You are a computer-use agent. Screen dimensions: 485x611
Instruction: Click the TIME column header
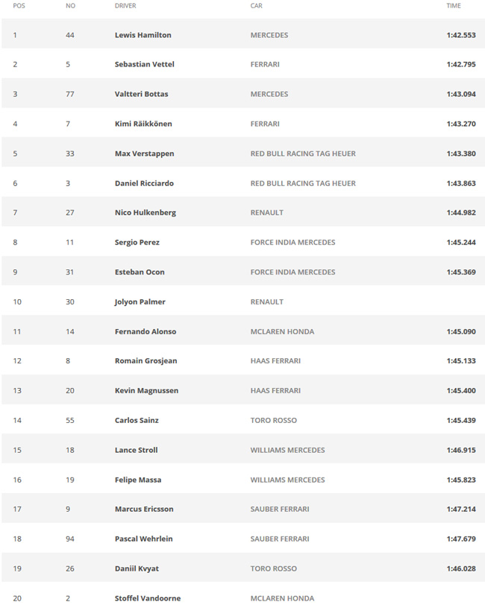(x=454, y=6)
